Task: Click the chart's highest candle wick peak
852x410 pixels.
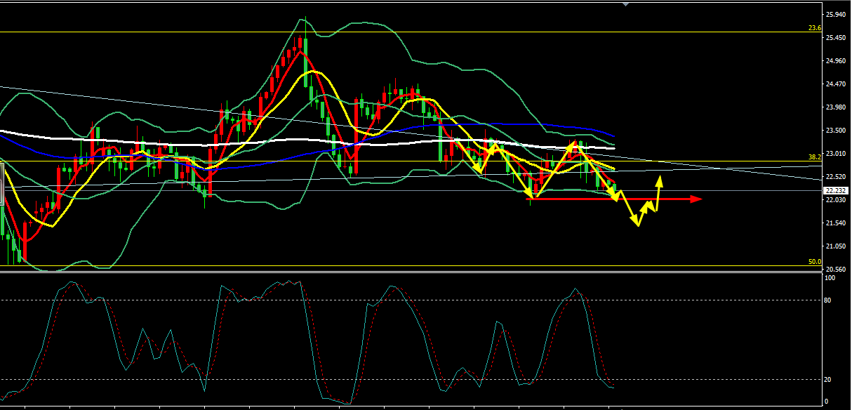Action: pos(305,18)
